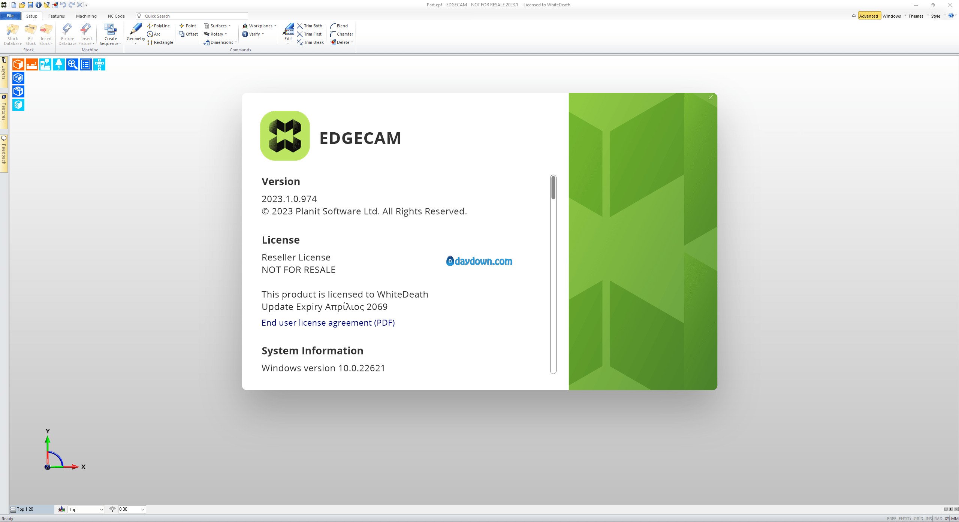Click the Redo arrow icon

71,5
